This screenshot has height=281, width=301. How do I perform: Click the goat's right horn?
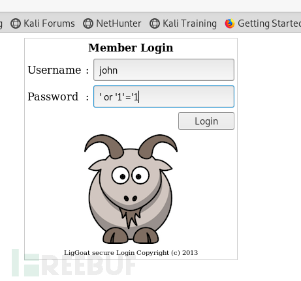click(158, 146)
